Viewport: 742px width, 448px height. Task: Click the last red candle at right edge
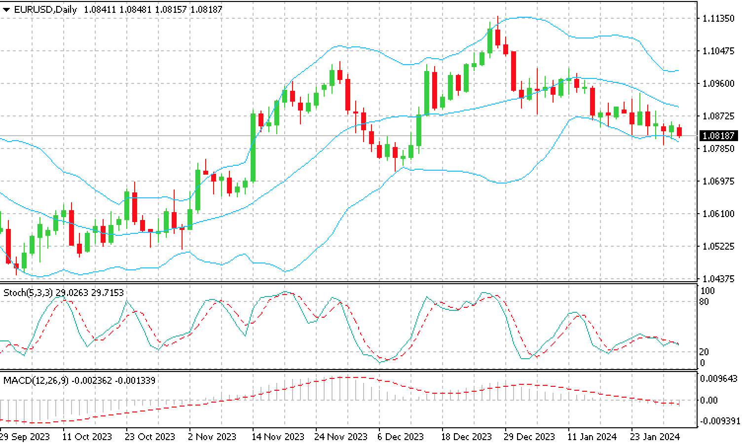pos(679,132)
